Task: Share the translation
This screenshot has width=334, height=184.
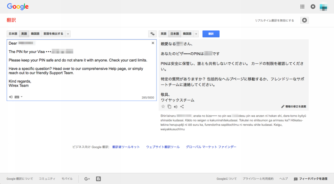Action: coord(182,106)
